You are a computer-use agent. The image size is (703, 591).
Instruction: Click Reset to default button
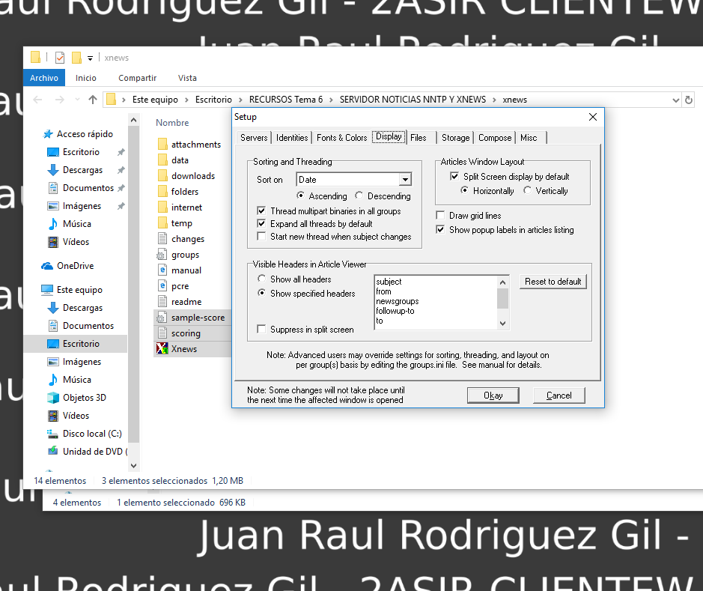point(553,282)
